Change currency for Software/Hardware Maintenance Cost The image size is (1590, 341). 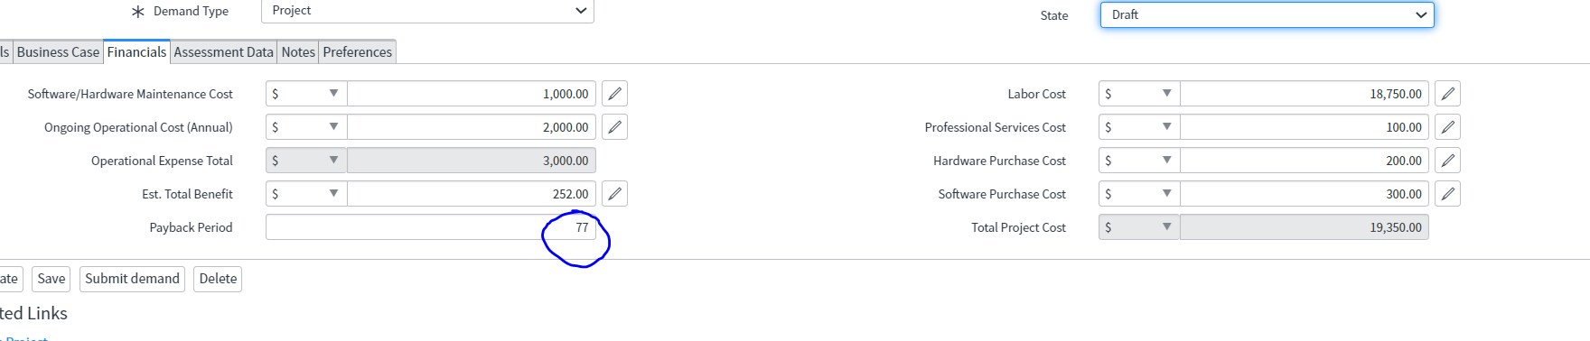pos(306,94)
